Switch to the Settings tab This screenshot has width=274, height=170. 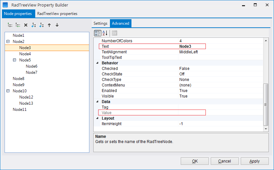pos(100,23)
